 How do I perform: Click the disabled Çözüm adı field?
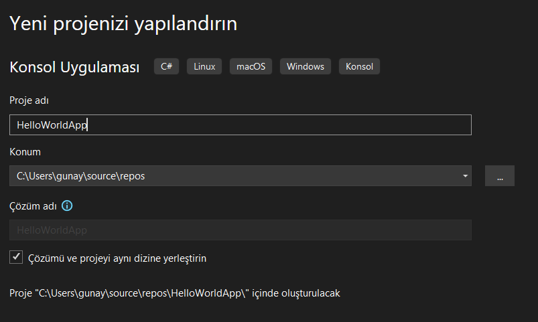pos(240,230)
